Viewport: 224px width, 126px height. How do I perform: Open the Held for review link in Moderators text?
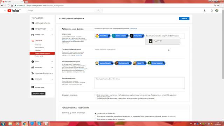pyautogui.click(x=68, y=40)
